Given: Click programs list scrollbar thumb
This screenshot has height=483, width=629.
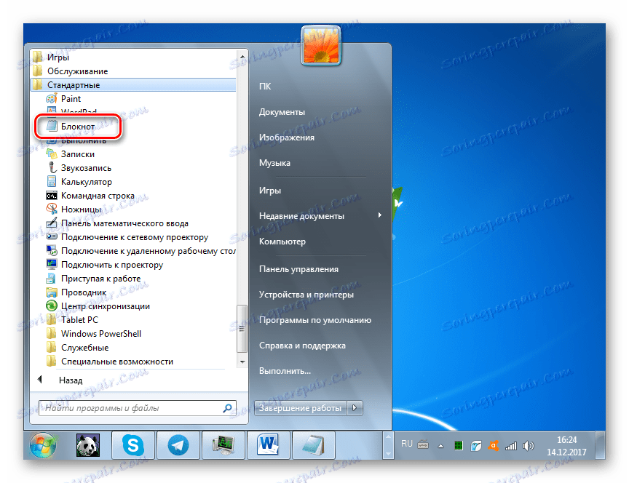Looking at the screenshot, I should click(x=242, y=329).
